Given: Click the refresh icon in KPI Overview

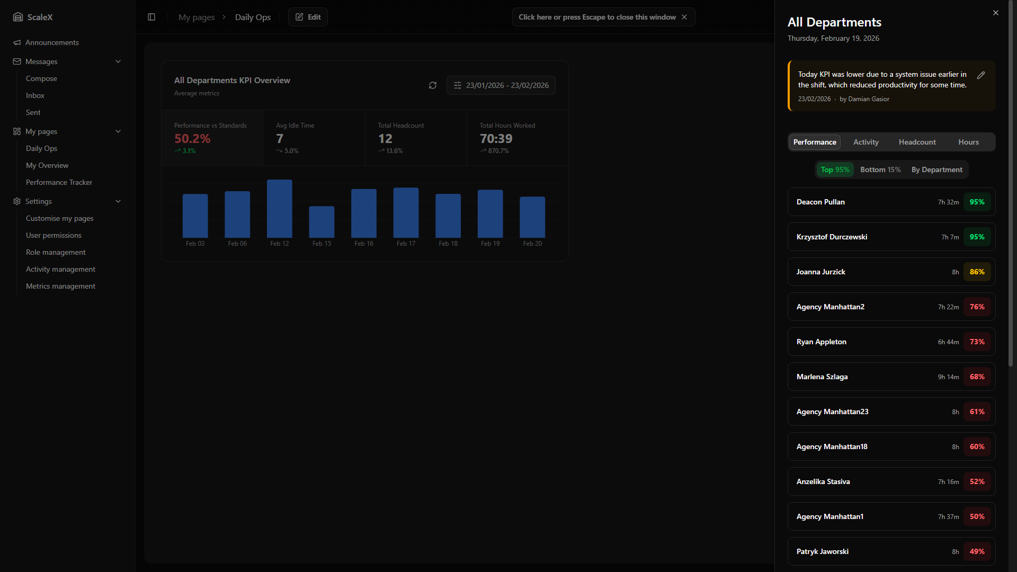Looking at the screenshot, I should click(x=433, y=85).
